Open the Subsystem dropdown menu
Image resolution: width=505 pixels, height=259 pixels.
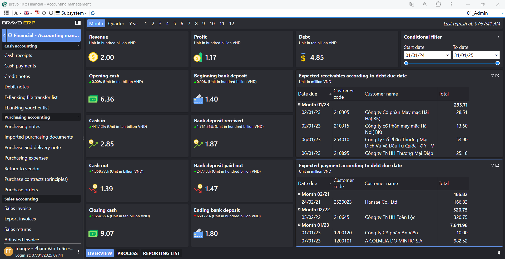[71, 13]
